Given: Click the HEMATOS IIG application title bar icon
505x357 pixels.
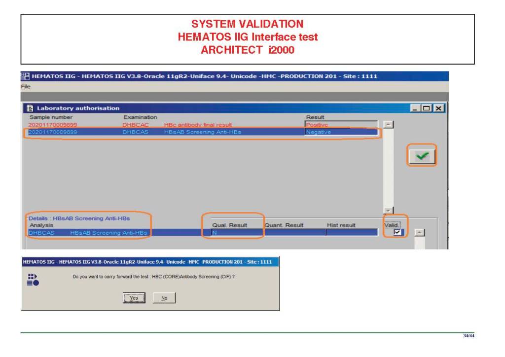Looking at the screenshot, I should coord(25,76).
